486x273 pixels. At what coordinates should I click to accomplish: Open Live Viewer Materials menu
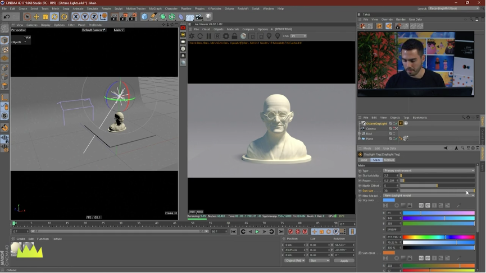[x=233, y=29]
